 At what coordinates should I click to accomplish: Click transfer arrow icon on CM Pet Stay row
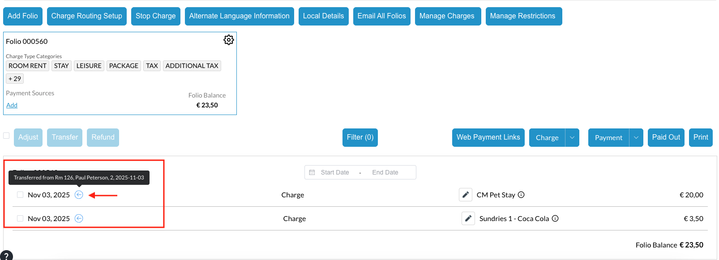(x=79, y=195)
